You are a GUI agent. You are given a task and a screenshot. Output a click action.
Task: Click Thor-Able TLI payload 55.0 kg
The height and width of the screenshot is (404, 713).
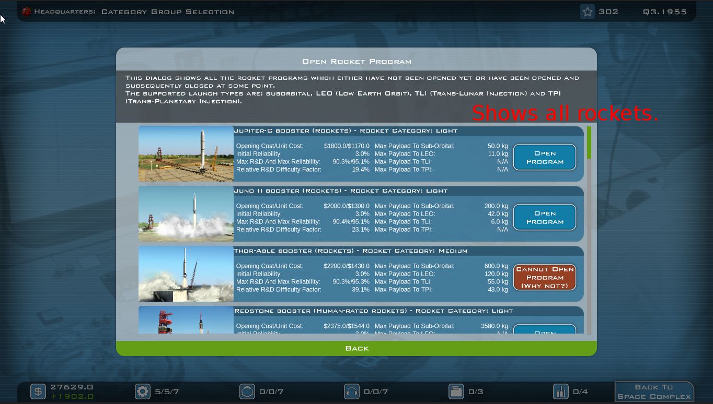[498, 282]
